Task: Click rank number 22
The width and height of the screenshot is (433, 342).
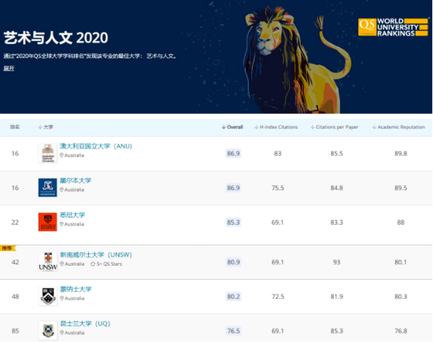Action: click(x=15, y=222)
